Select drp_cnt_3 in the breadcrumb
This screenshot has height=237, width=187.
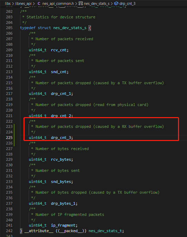(x=127, y=3)
